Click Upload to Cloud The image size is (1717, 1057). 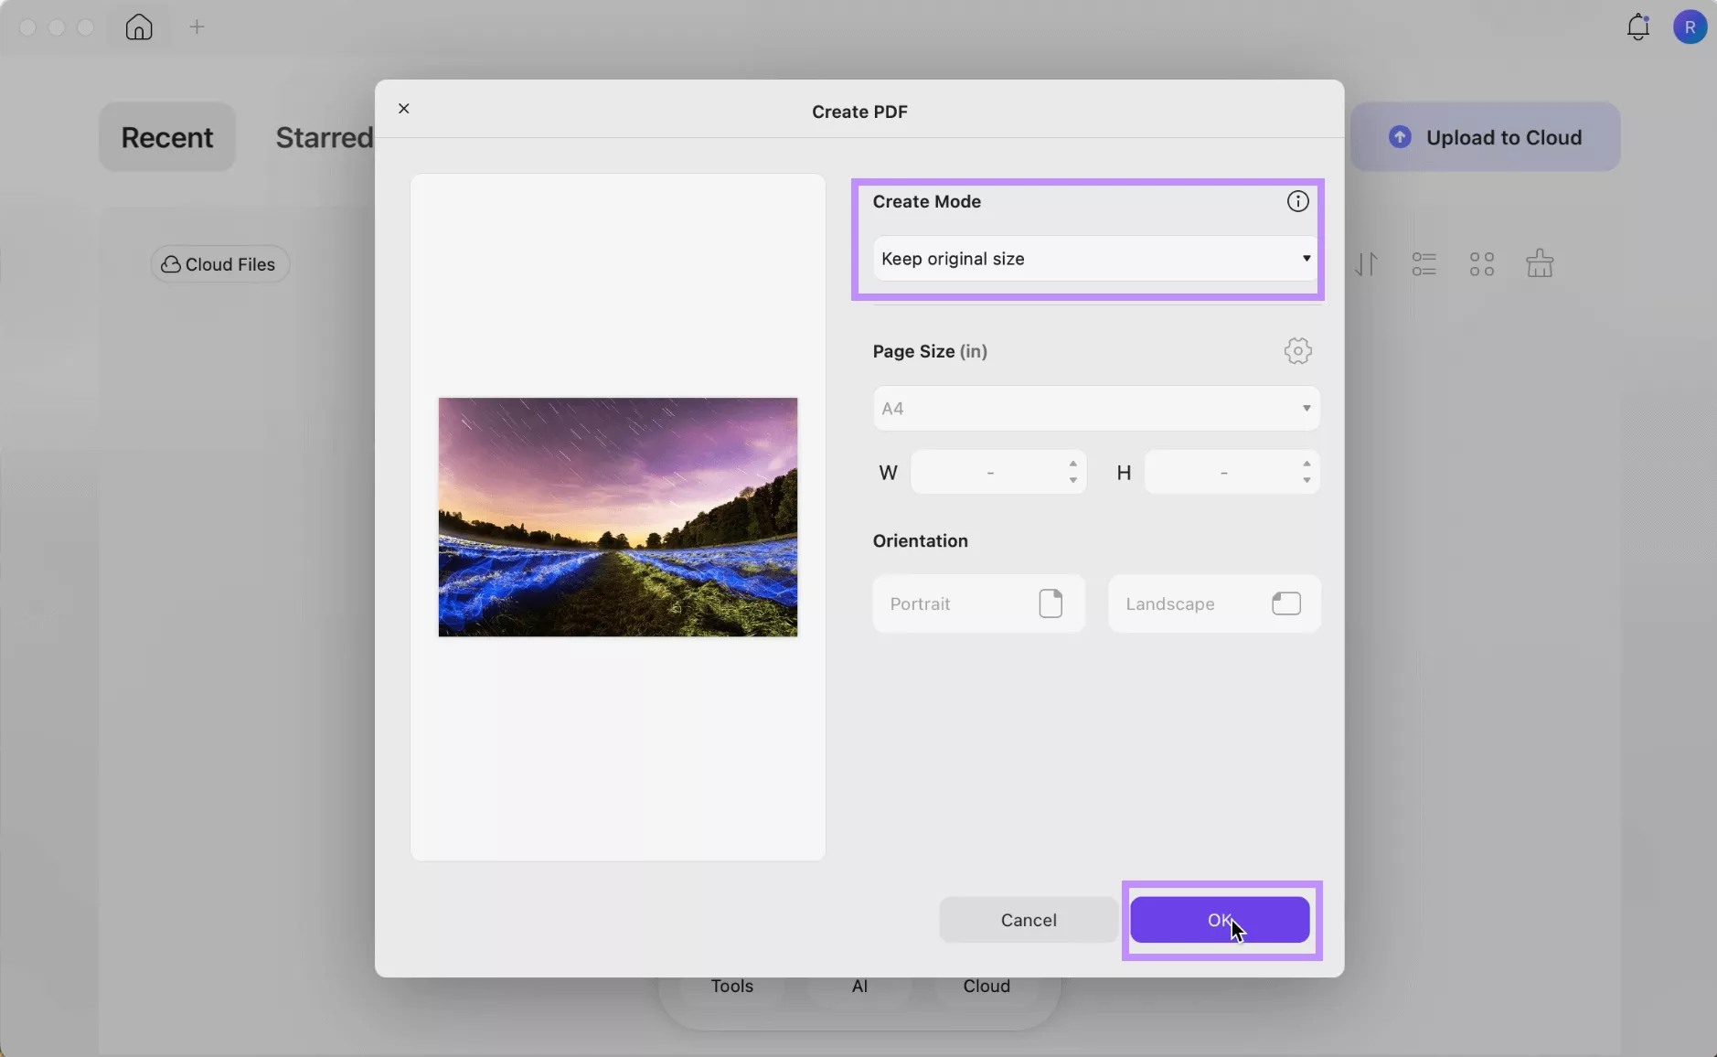[x=1485, y=137]
